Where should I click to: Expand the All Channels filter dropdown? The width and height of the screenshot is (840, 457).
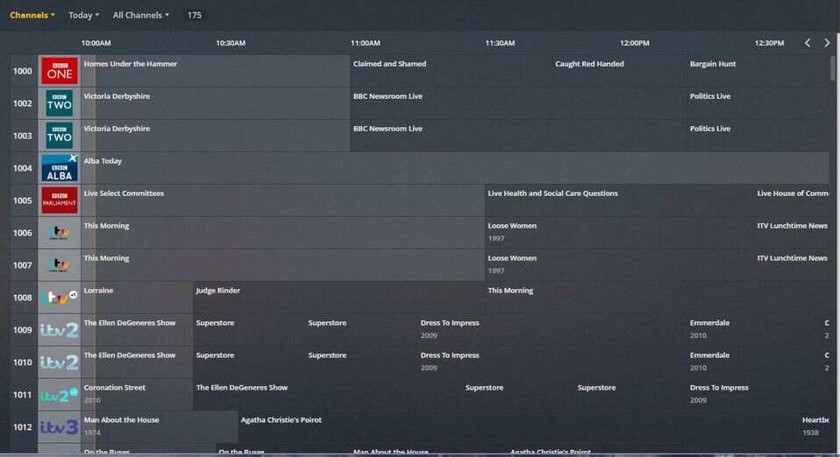[x=141, y=15]
